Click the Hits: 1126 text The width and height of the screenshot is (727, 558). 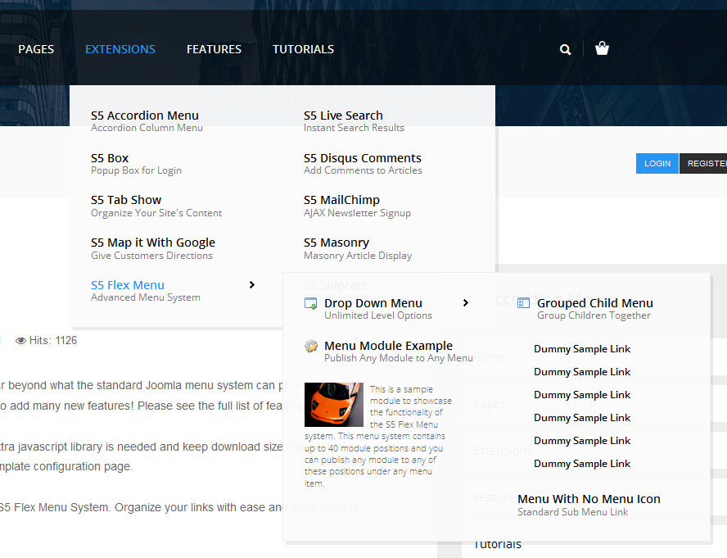tap(53, 340)
